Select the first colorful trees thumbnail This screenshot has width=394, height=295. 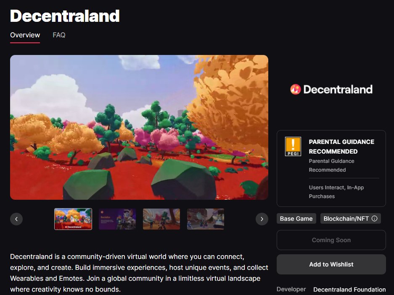pyautogui.click(x=73, y=219)
